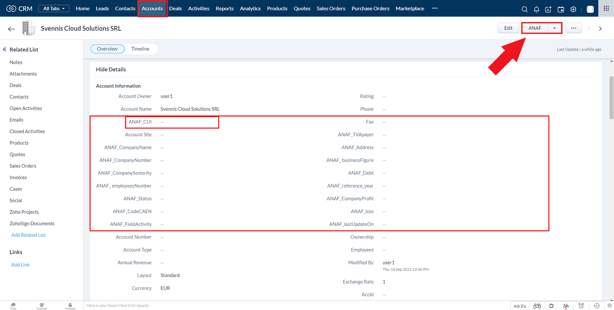Open the recent items history icon
The height and width of the screenshot is (310, 614).
coord(597,306)
